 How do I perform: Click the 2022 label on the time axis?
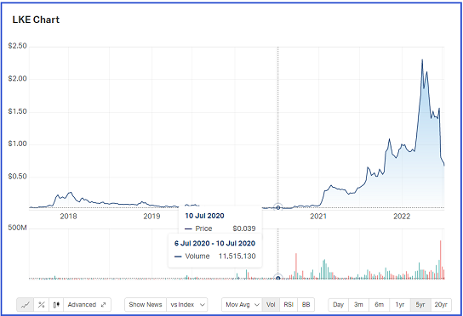pos(402,217)
